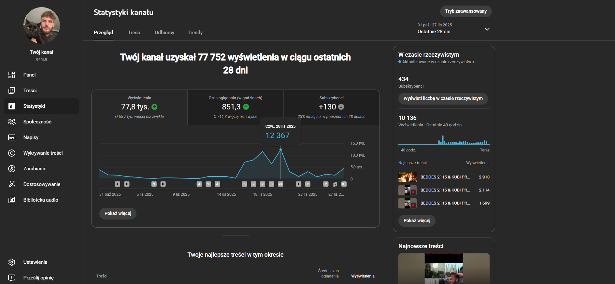
Task: Open Biblioteka audio icon
Action: [12, 200]
